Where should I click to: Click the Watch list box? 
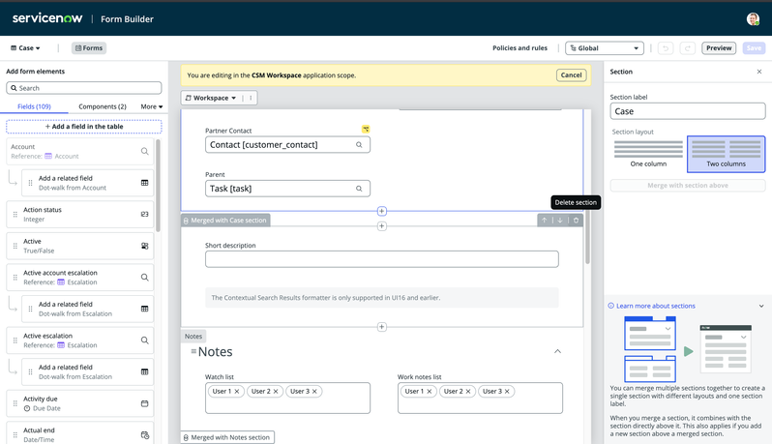pos(287,398)
